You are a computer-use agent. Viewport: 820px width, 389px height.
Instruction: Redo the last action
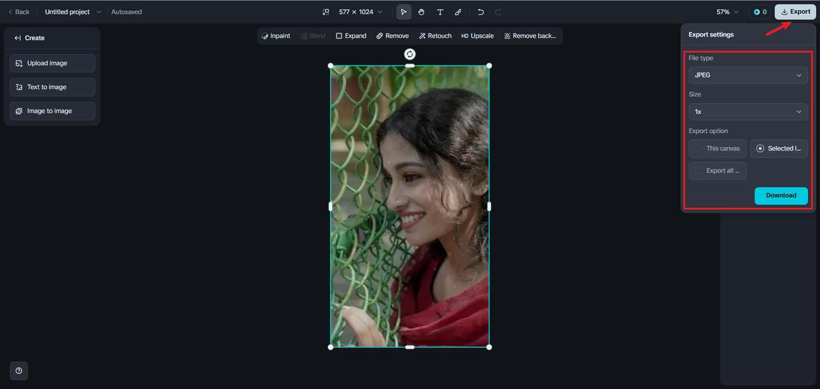498,12
